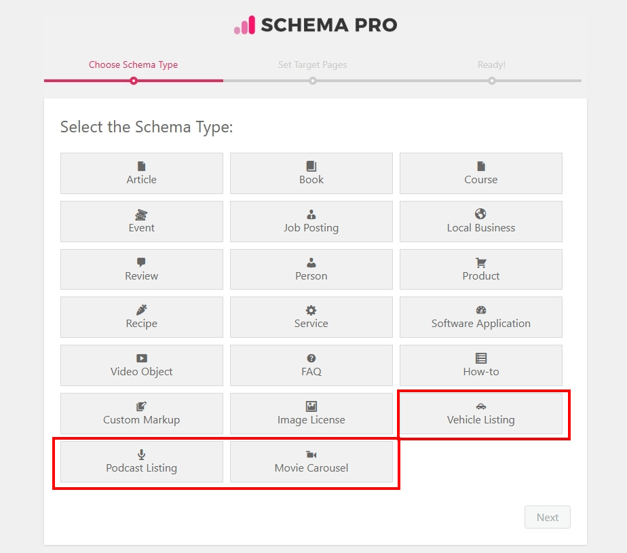The height and width of the screenshot is (553, 627).
Task: Click the first progress step dot
Action: [x=133, y=80]
